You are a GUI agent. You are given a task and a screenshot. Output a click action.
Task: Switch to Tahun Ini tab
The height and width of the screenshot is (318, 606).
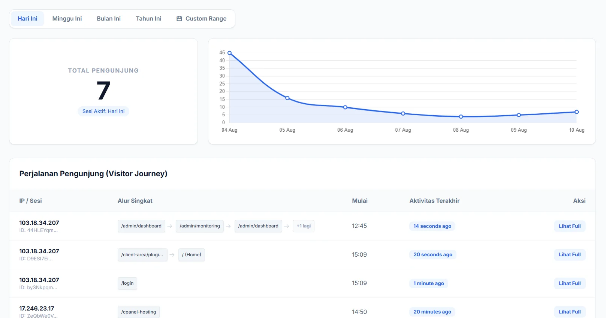coord(148,19)
